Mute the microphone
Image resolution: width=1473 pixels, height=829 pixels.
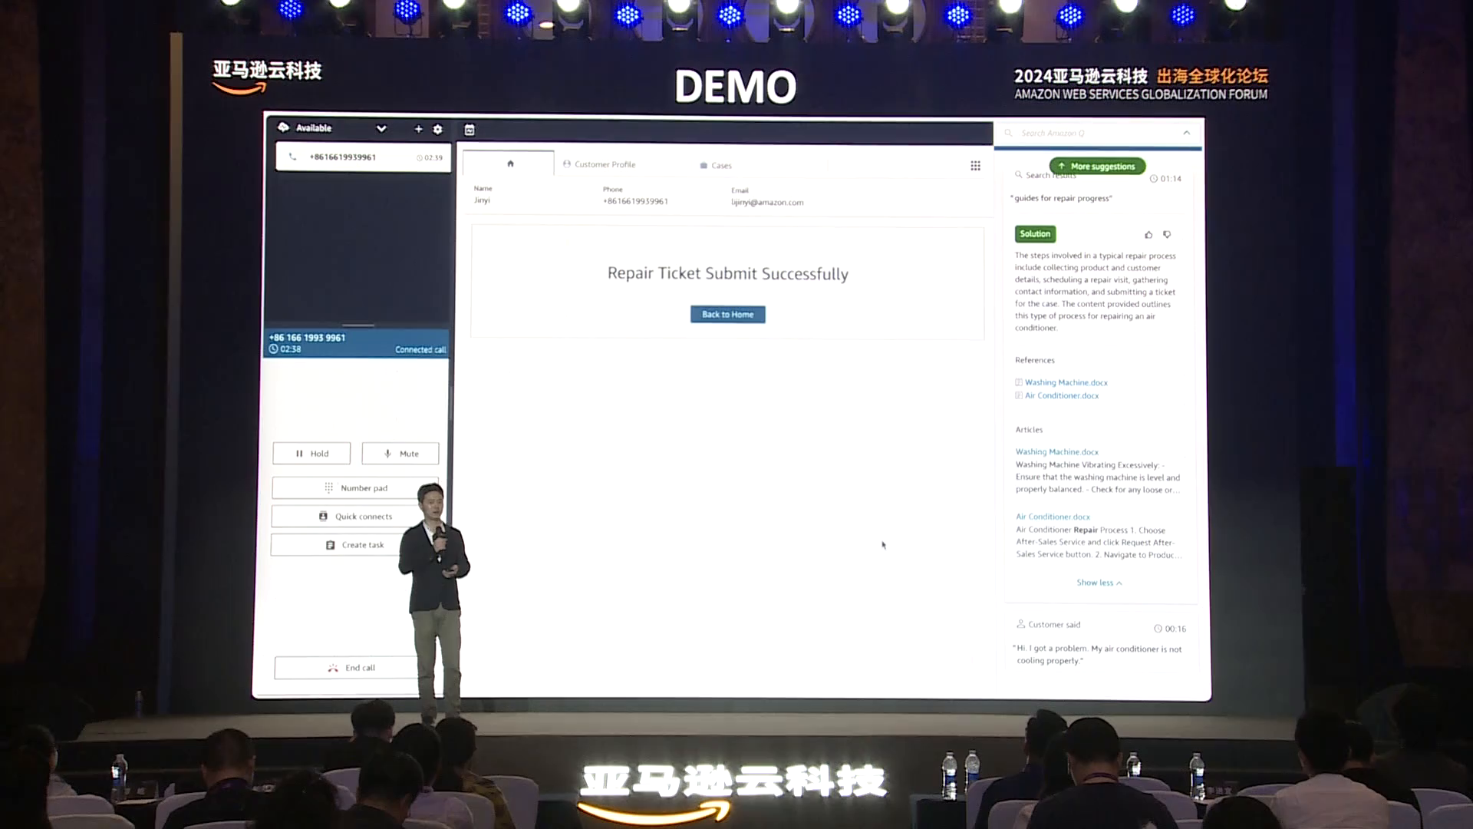click(400, 454)
